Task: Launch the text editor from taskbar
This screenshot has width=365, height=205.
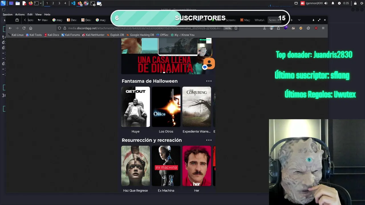Action: click(24, 3)
